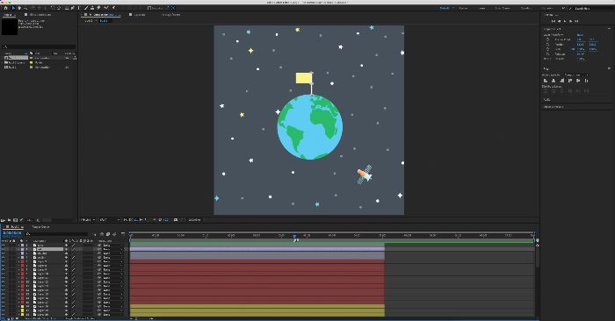
Task: Click the Opacity value in Properties
Action: (581, 59)
